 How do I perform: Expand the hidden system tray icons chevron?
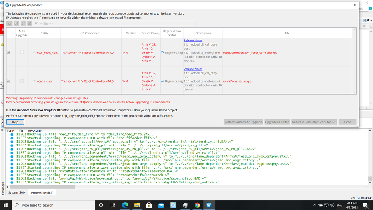[x=315, y=205]
